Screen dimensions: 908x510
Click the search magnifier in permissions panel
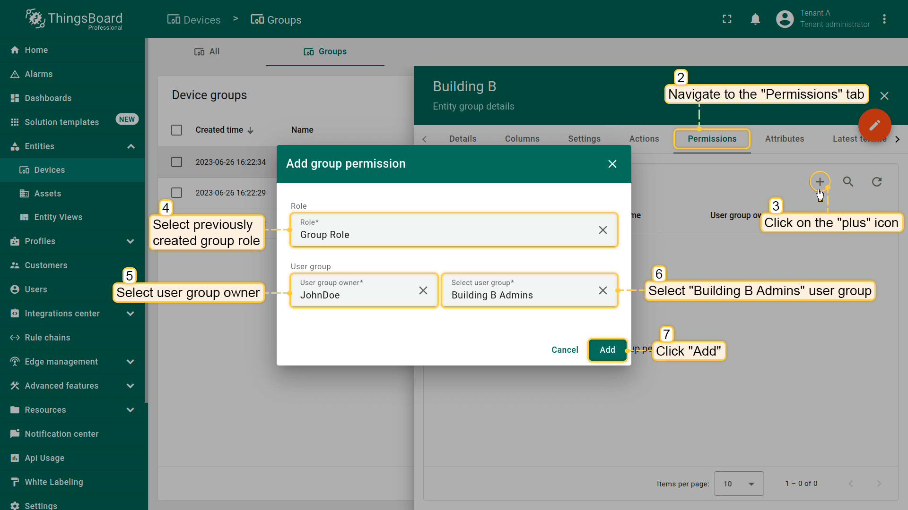click(848, 182)
